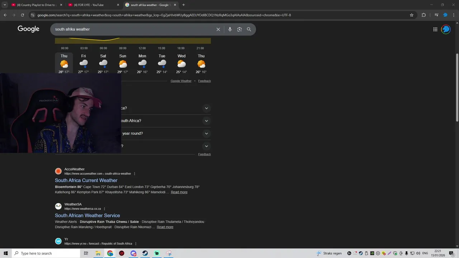Open South Africa Current Weather result
The height and width of the screenshot is (258, 459).
[x=86, y=180]
